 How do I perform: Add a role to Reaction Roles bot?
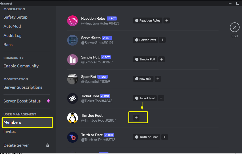click(167, 20)
